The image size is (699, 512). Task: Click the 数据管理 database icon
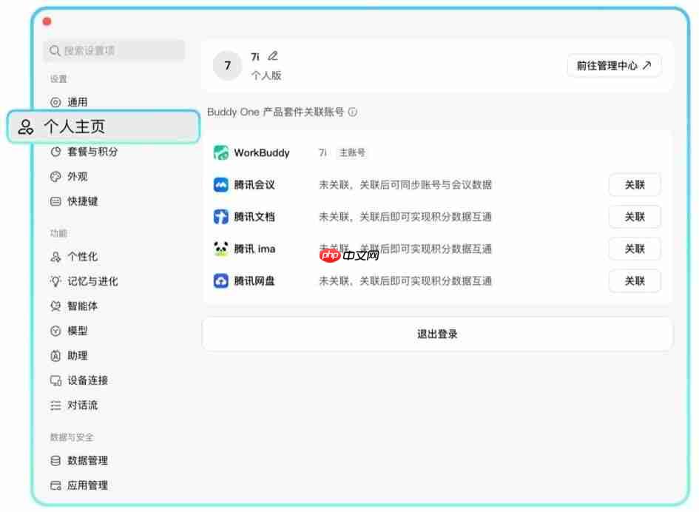point(55,461)
